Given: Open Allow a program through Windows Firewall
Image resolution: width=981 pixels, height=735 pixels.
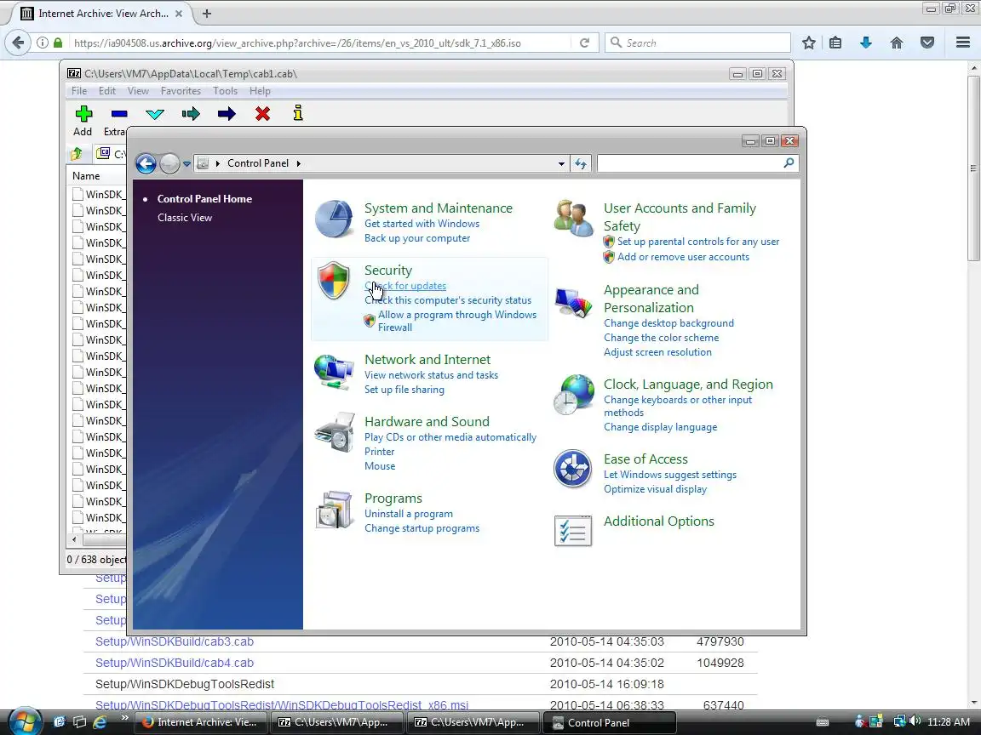Looking at the screenshot, I should coord(456,321).
